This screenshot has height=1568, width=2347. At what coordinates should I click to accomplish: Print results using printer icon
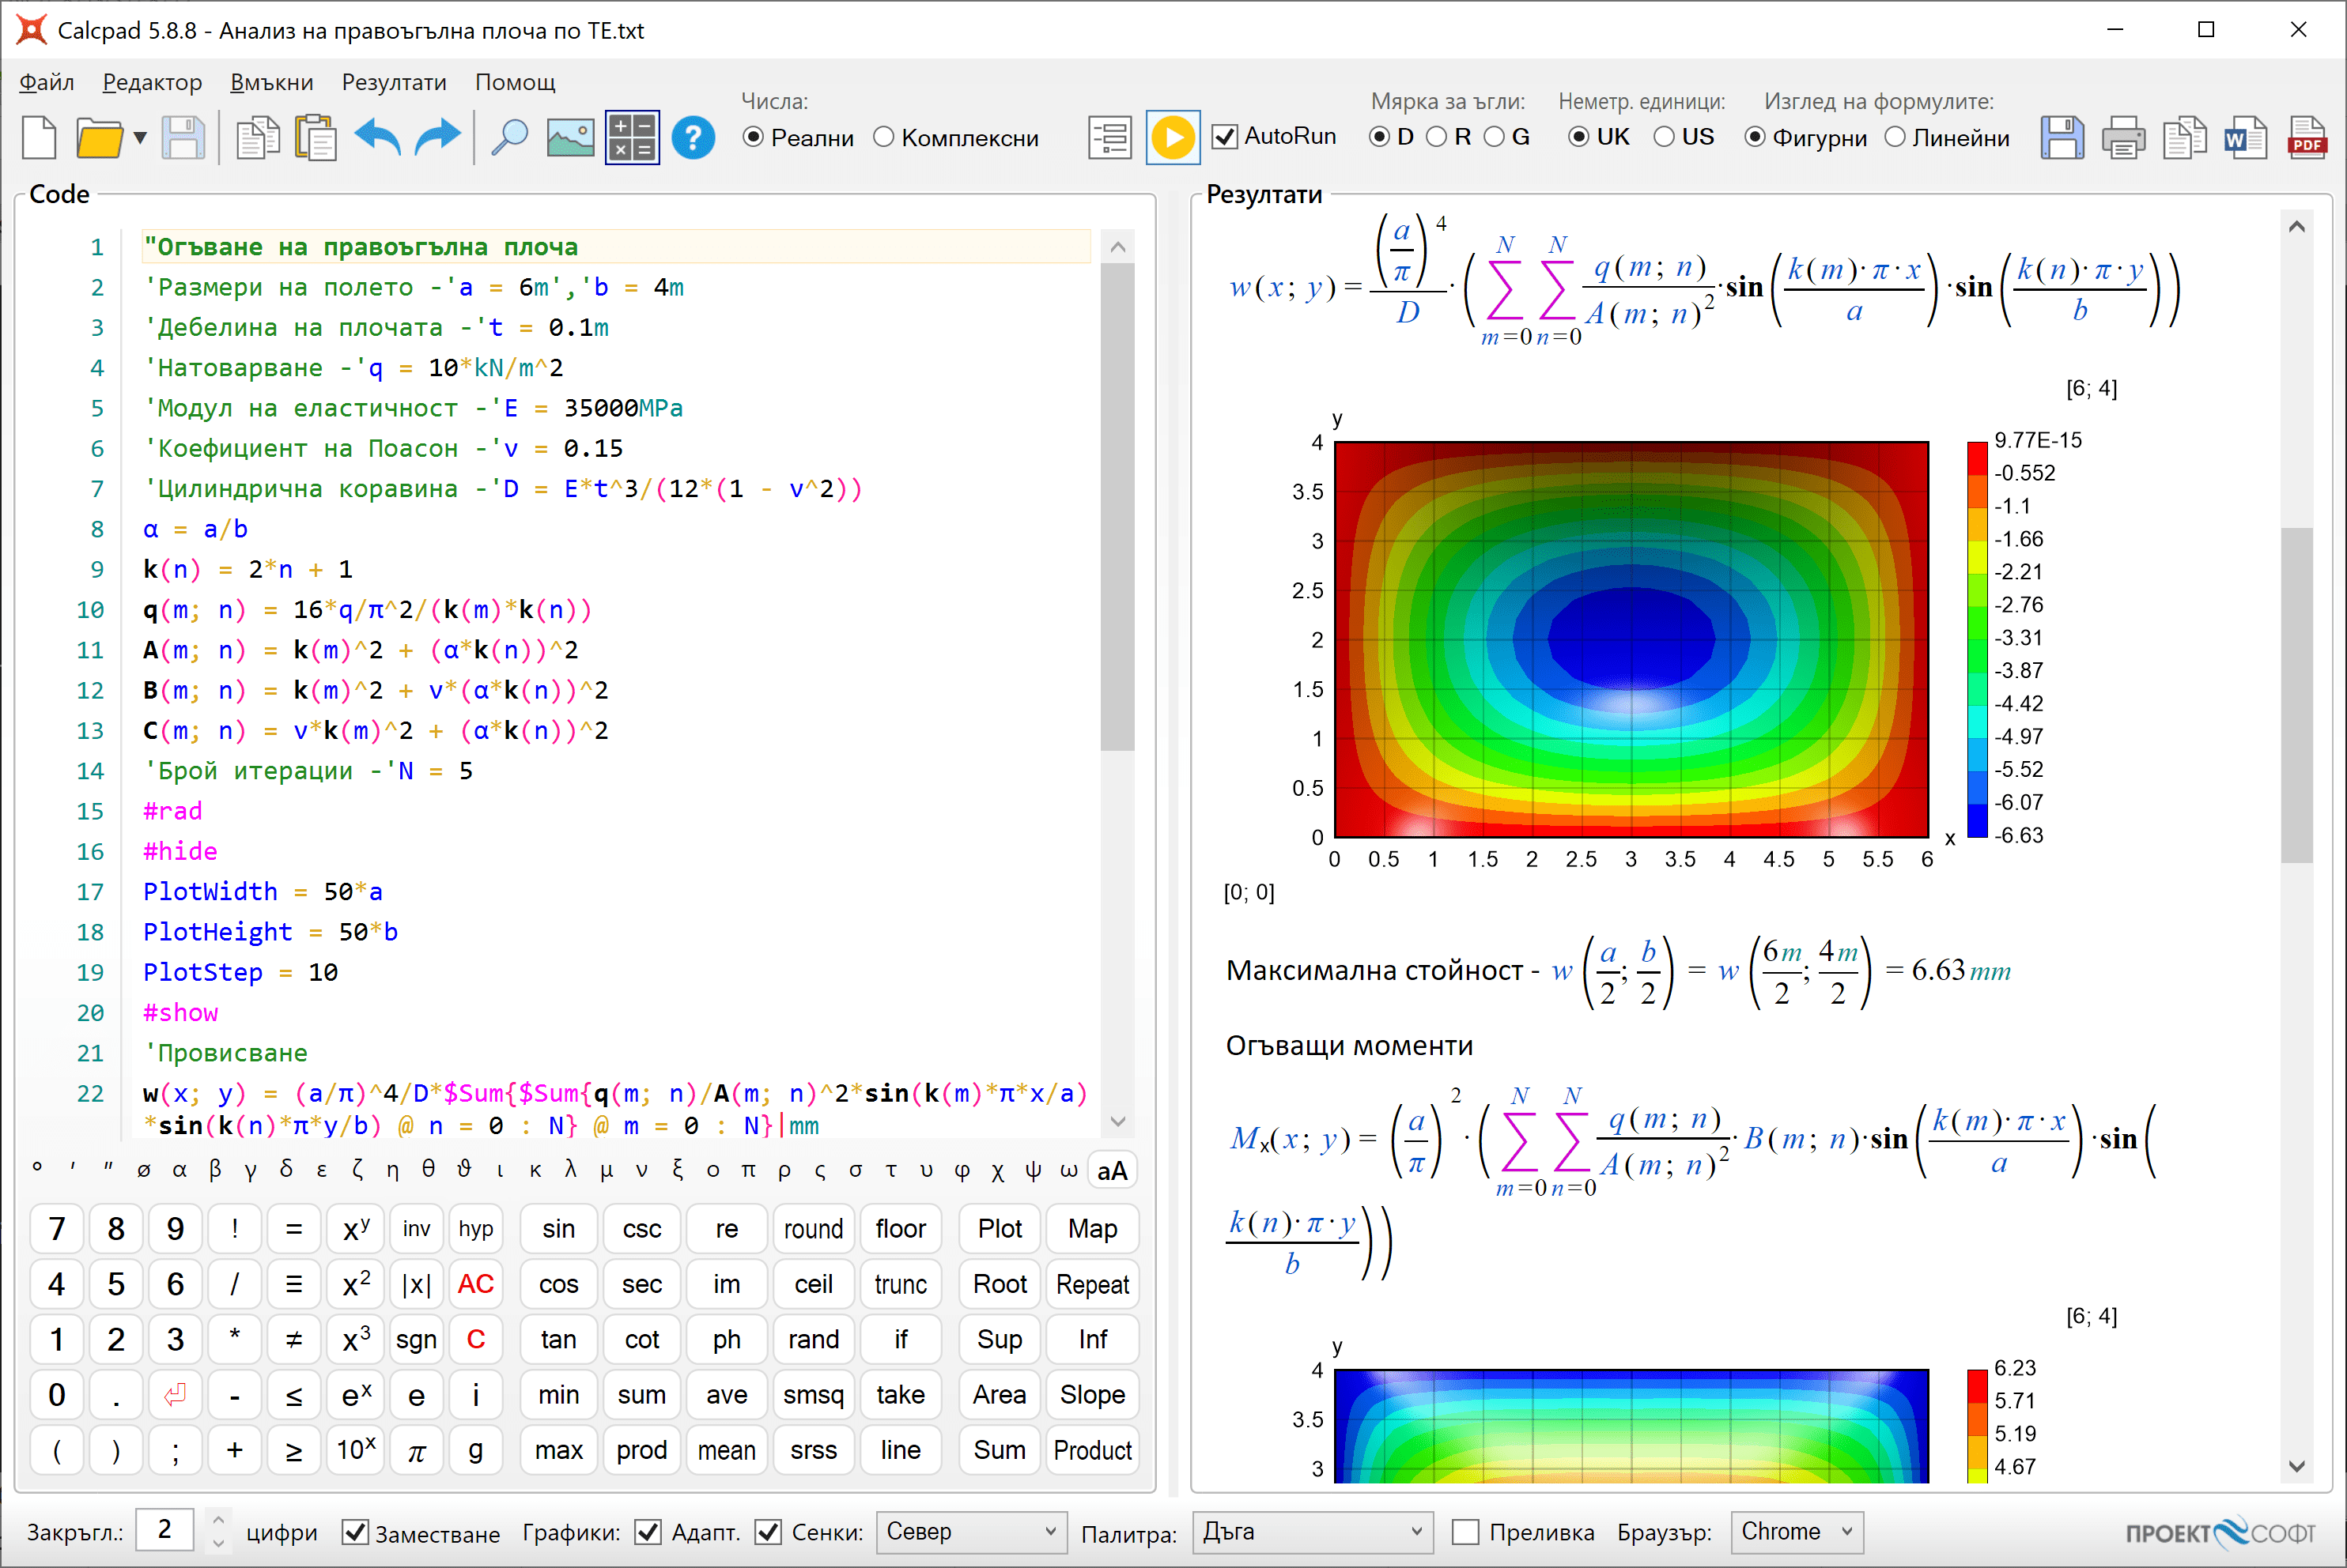(2123, 138)
